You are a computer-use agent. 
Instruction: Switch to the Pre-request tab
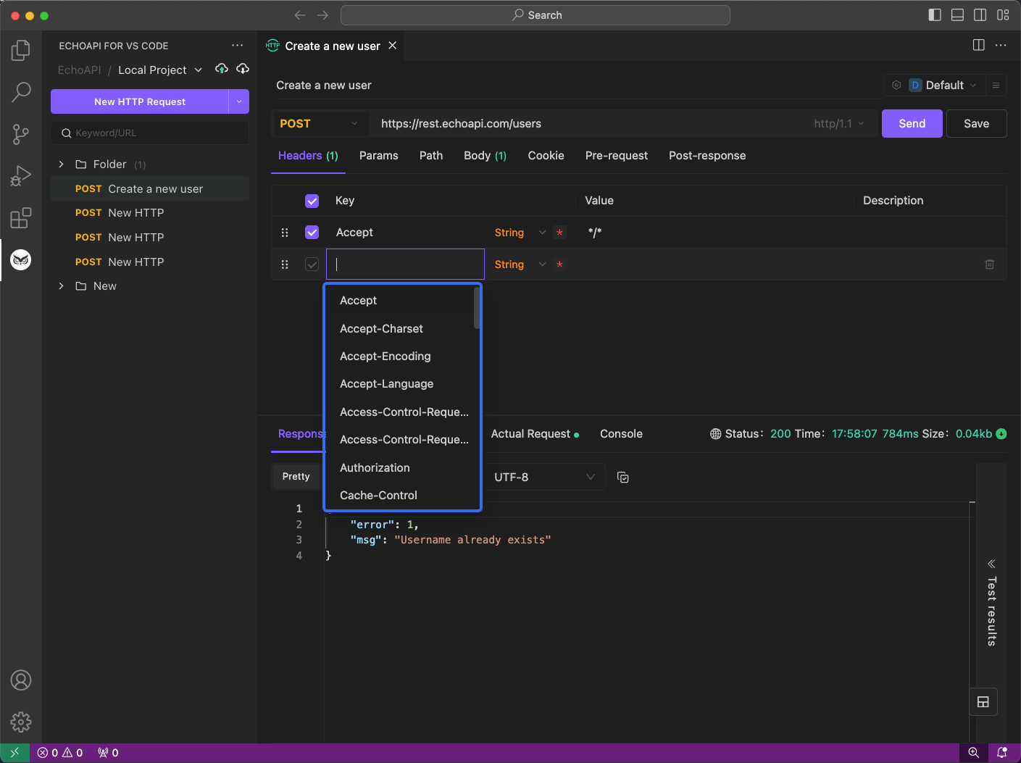(617, 155)
